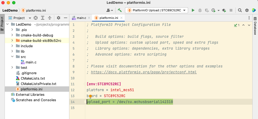Collapse the src folder
Viewport: 258px width, 119px height.
click(x=12, y=57)
